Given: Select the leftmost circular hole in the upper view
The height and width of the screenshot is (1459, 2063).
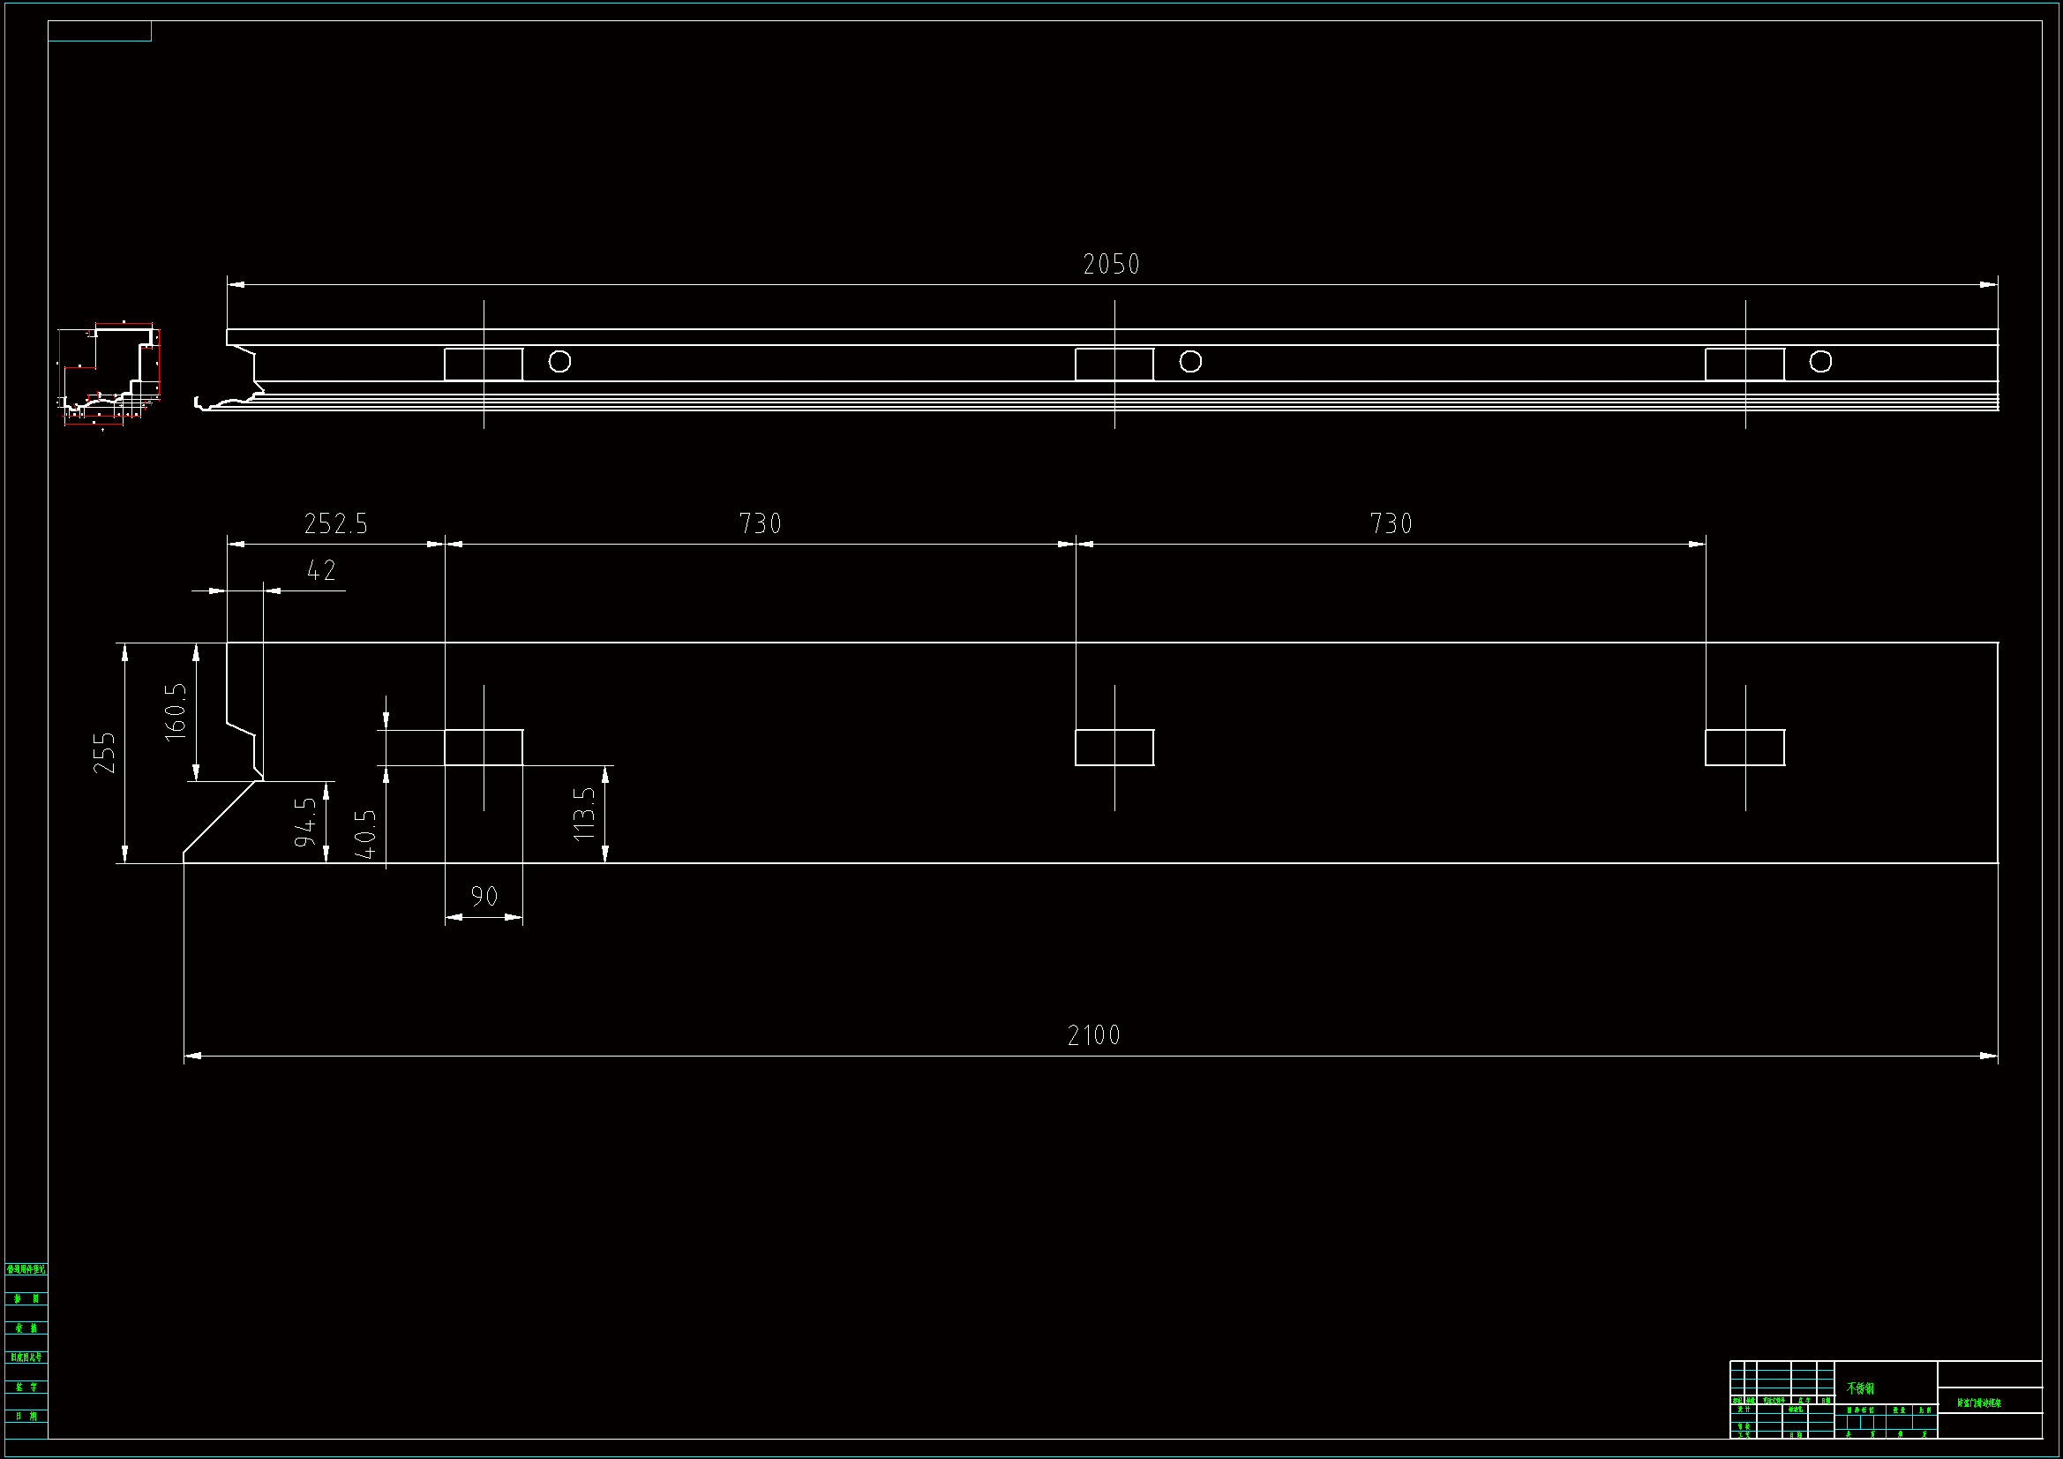Looking at the screenshot, I should coord(559,361).
